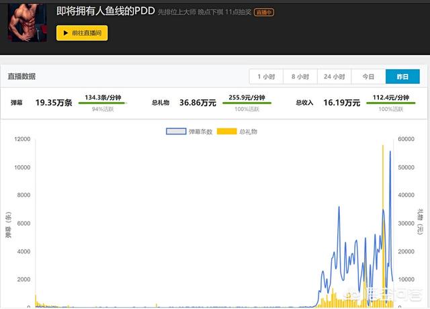Select the 8 小时 time range tab
This screenshot has height=309, width=430.
300,77
